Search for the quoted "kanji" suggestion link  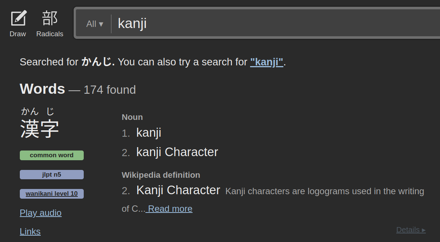pos(267,62)
